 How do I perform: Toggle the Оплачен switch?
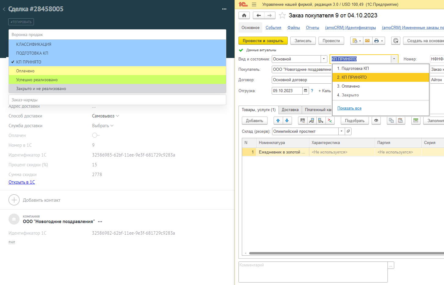click(x=96, y=135)
